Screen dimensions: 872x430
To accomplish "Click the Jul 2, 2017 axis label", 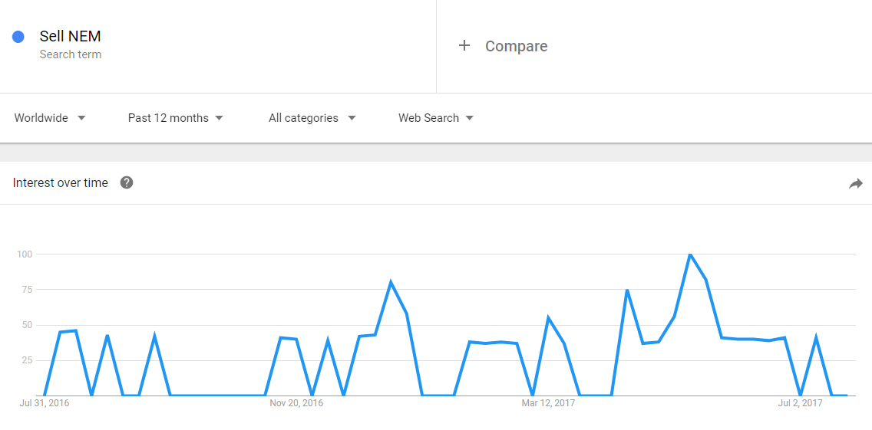I will pyautogui.click(x=800, y=403).
